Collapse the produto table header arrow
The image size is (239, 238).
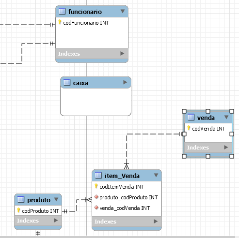[56, 199]
